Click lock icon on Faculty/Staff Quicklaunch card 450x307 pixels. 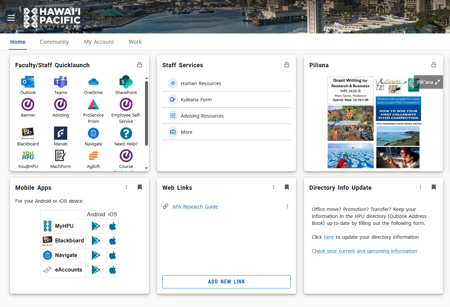tap(140, 65)
